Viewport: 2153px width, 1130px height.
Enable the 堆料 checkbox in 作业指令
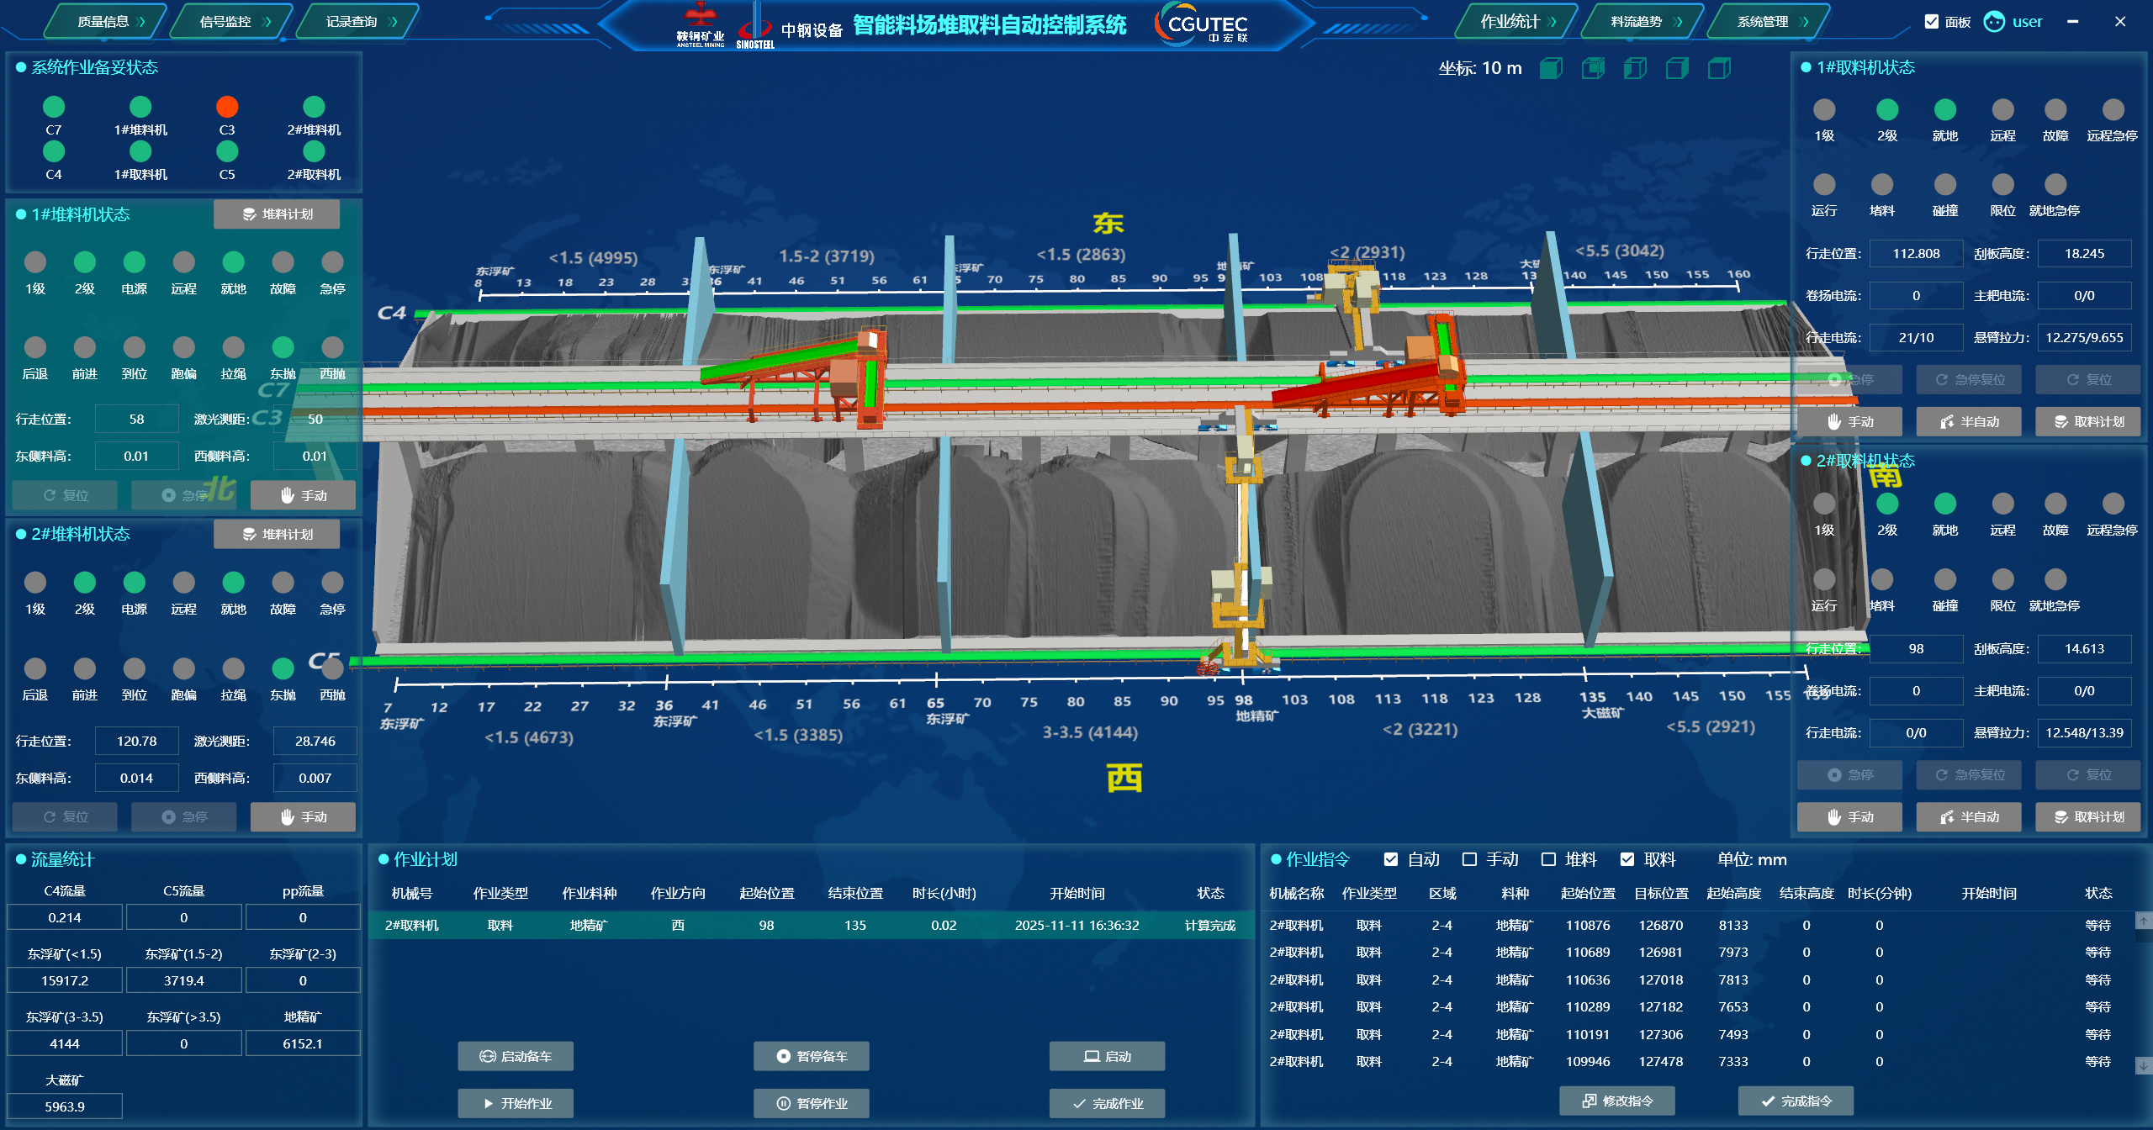point(1548,859)
